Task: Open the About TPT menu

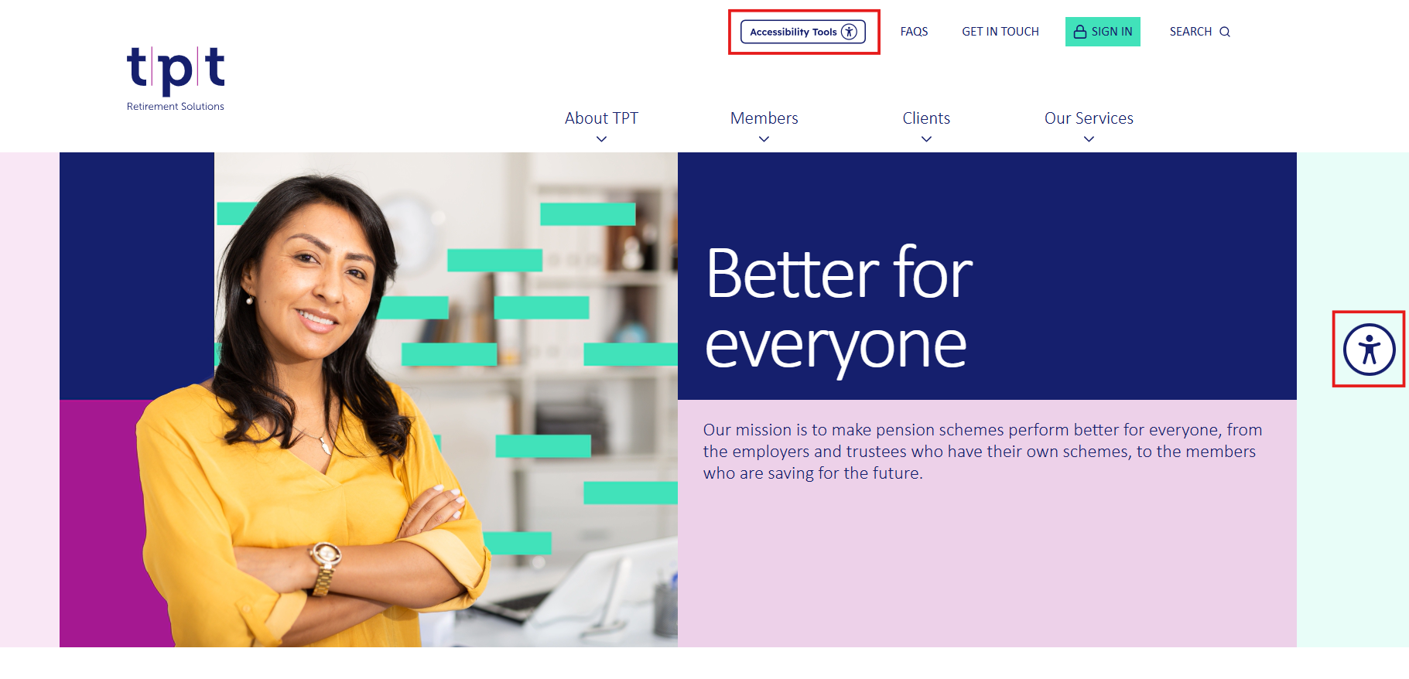Action: [601, 118]
